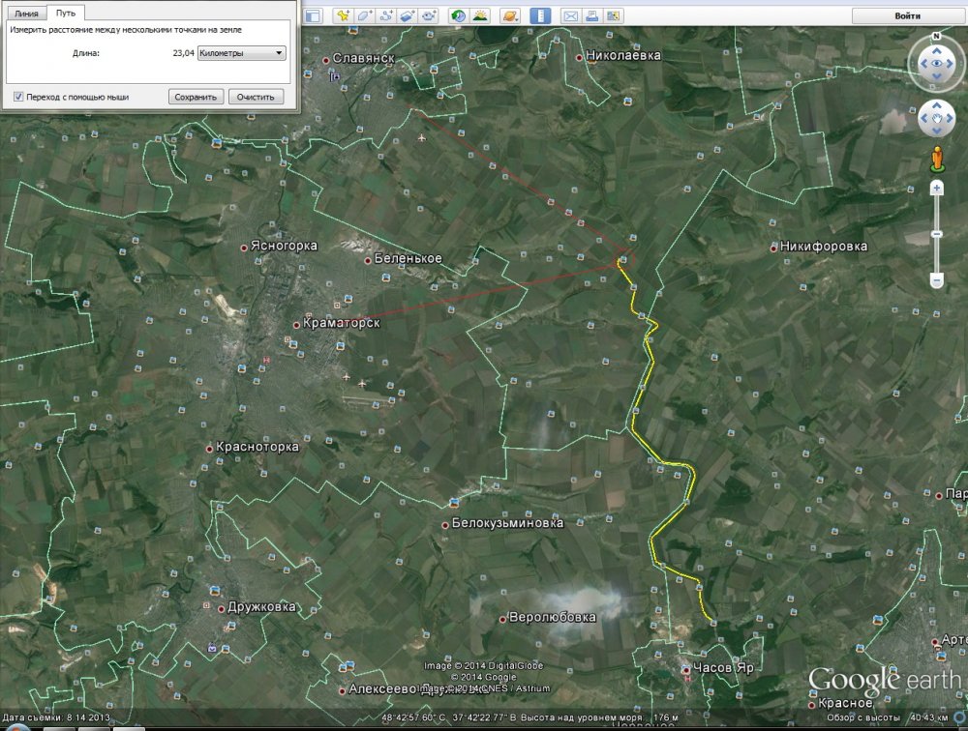Switch to the Путь tab

click(x=66, y=13)
